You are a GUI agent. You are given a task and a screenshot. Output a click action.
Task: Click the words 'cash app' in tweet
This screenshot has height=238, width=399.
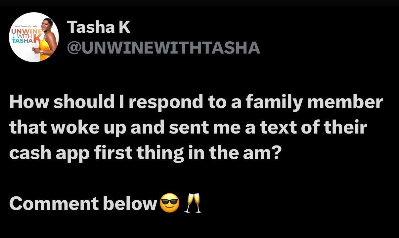pos(49,153)
